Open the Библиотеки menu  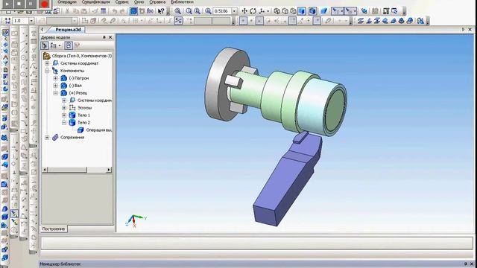[x=182, y=1]
